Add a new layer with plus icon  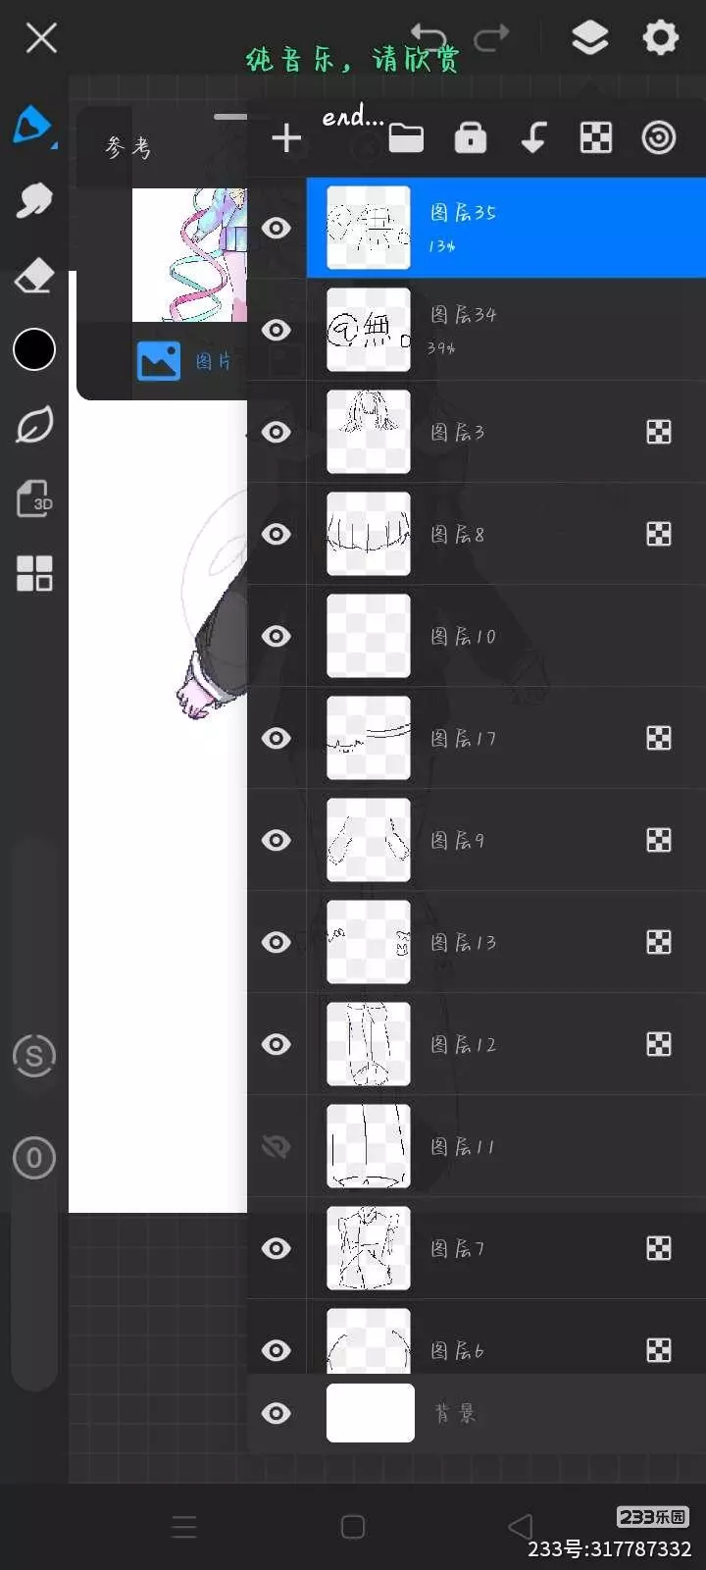(286, 138)
